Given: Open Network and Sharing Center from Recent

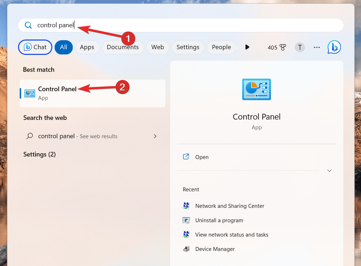Looking at the screenshot, I should 230,206.
